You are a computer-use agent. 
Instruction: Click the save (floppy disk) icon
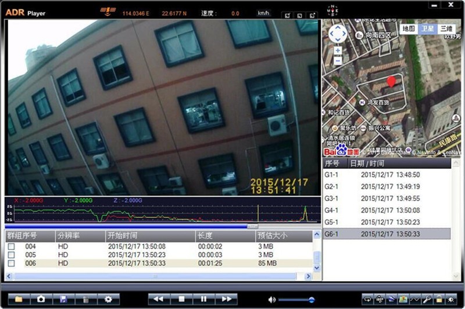63,299
